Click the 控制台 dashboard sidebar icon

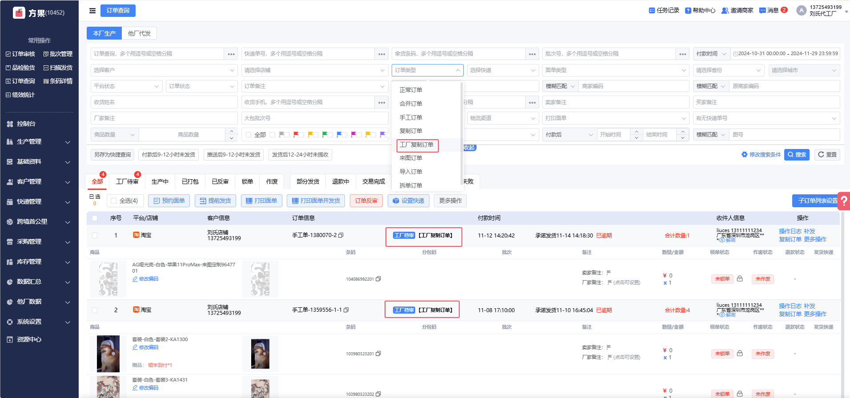(10, 124)
